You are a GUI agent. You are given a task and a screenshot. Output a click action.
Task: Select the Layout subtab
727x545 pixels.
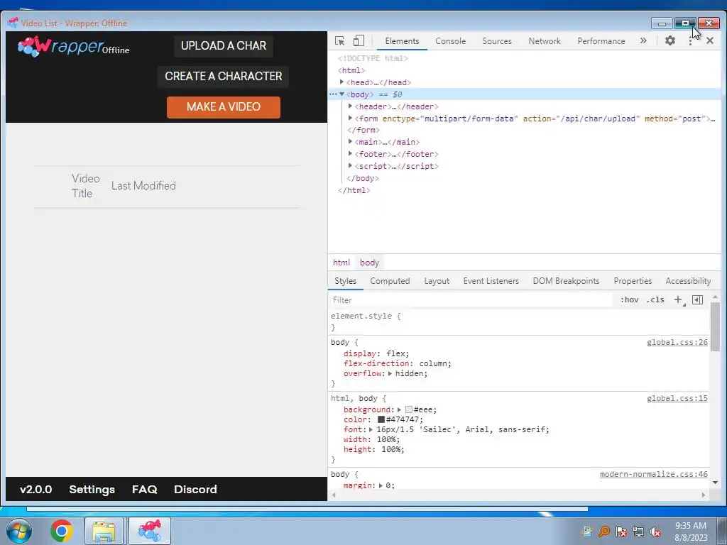pyautogui.click(x=437, y=281)
